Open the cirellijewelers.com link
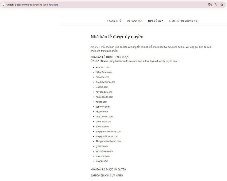Screen dimensions: 227x181 (105, 82)
